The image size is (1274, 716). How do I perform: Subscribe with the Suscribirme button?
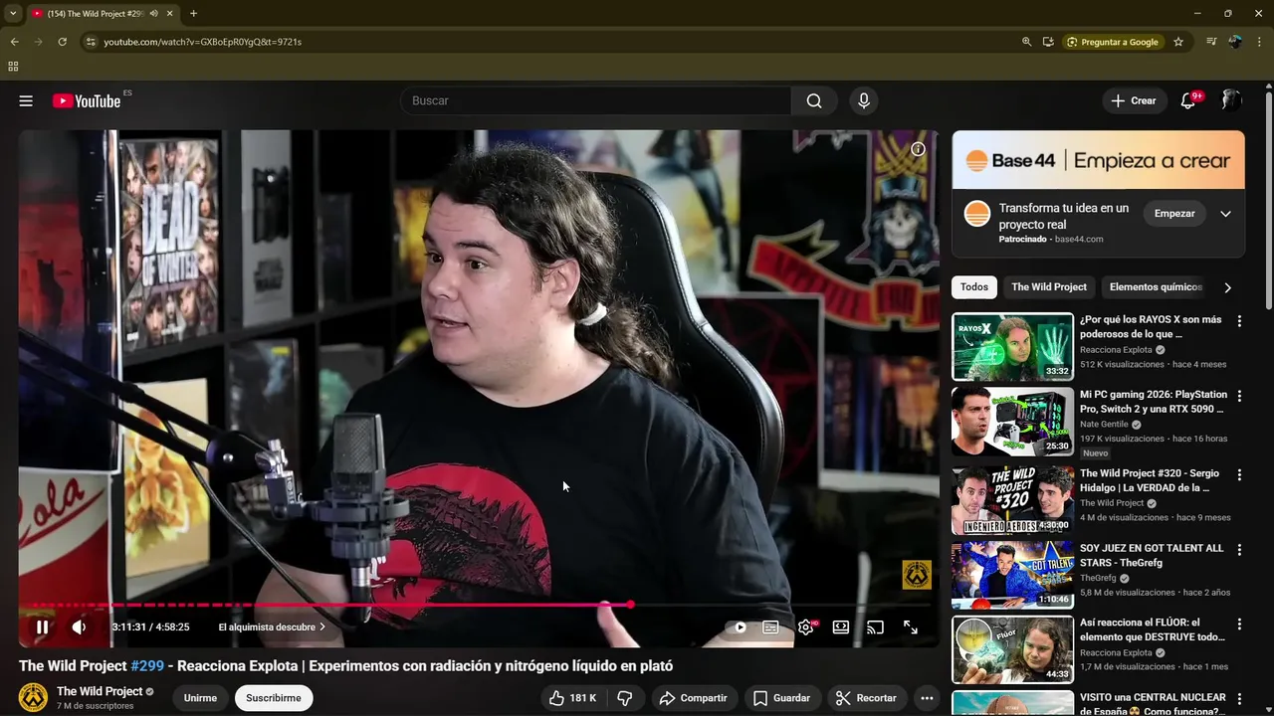point(274,698)
